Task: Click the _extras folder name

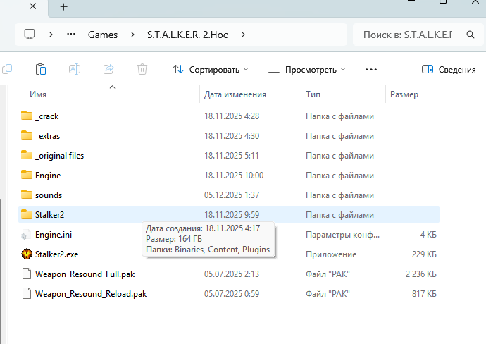Action: click(x=47, y=136)
